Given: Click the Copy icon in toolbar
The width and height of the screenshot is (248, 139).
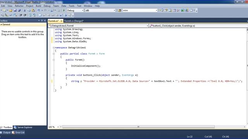Looking at the screenshot, I should (29, 10).
